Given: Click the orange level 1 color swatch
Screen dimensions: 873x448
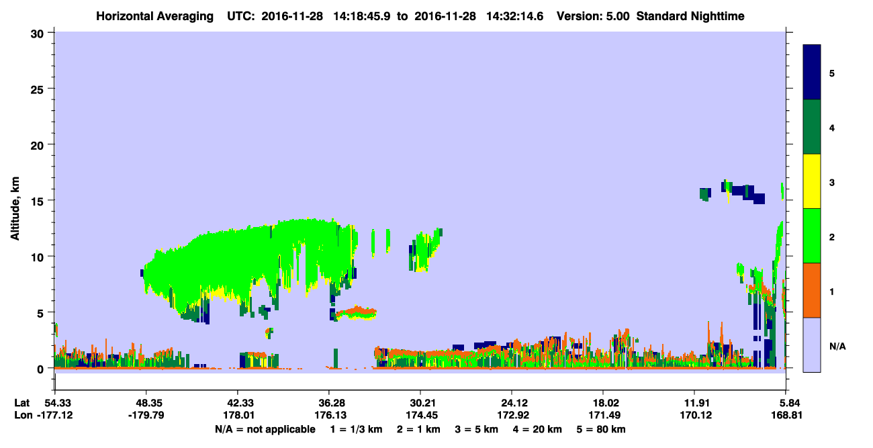Looking at the screenshot, I should tap(812, 290).
